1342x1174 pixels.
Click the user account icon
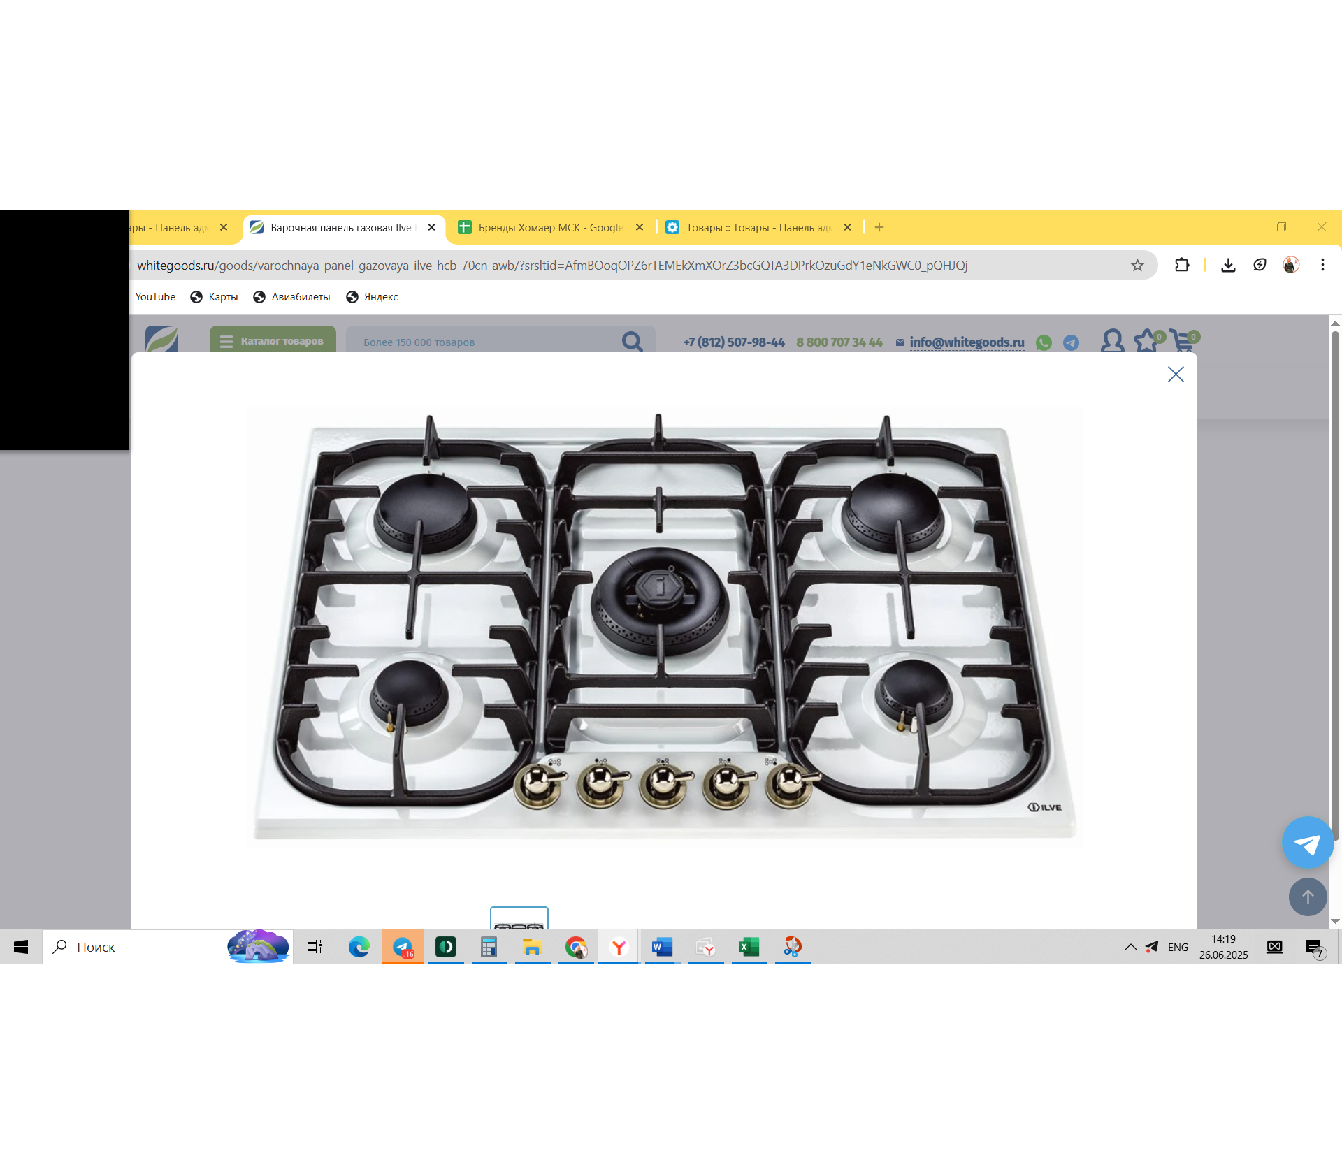(x=1112, y=341)
